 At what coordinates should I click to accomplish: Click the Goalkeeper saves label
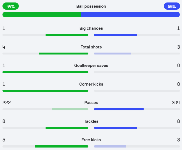click(91, 66)
